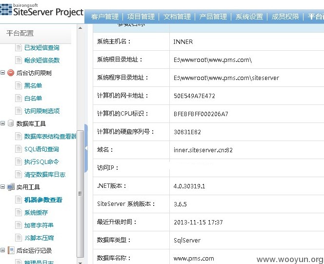Collapse the 实用工具 tree node
The width and height of the screenshot is (324, 264).
click(3, 187)
